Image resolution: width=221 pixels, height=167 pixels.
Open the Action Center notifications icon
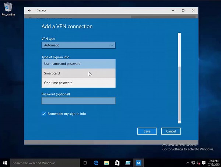coord(204,163)
